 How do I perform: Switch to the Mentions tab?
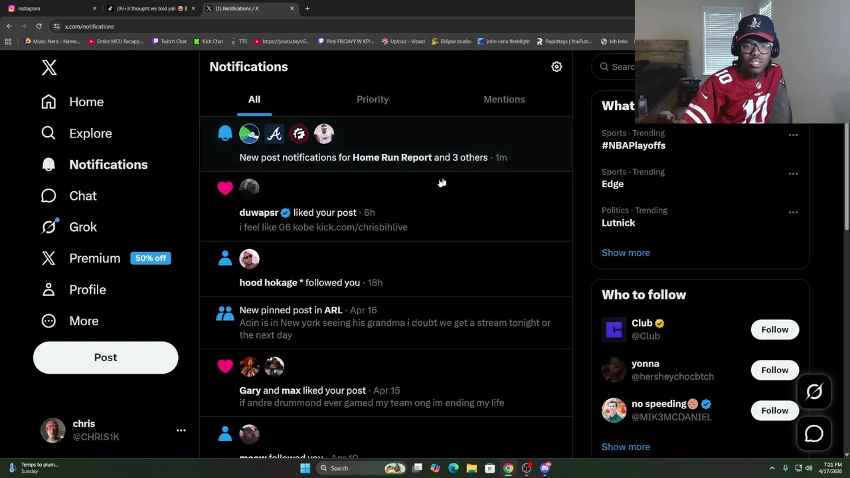click(x=504, y=99)
